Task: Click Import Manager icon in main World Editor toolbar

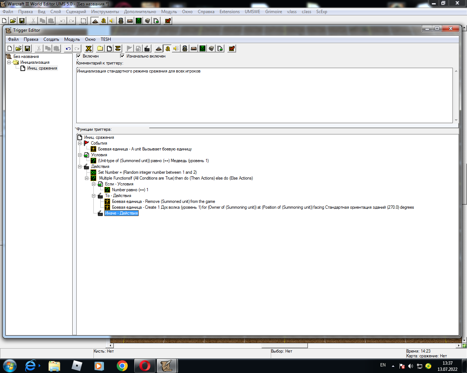Action: click(x=156, y=21)
